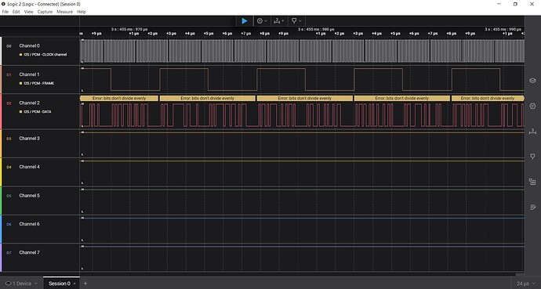Add a timing measurement from the top toolbar

click(x=279, y=21)
